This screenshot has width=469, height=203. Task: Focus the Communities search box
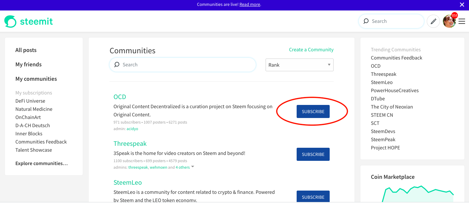(183, 65)
